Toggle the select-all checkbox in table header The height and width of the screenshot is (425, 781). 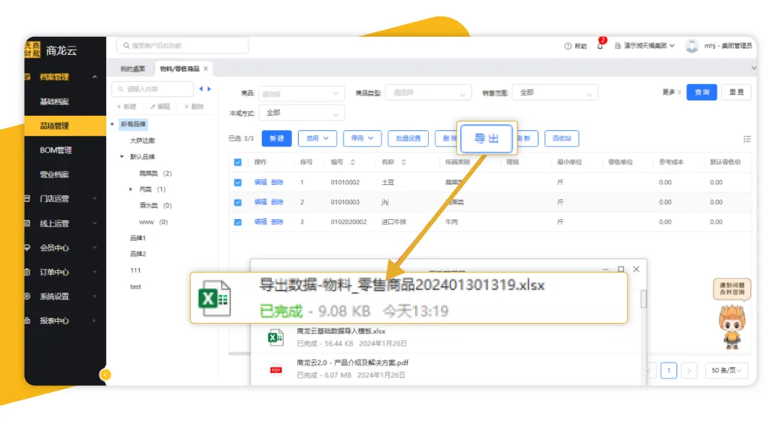pyautogui.click(x=238, y=162)
